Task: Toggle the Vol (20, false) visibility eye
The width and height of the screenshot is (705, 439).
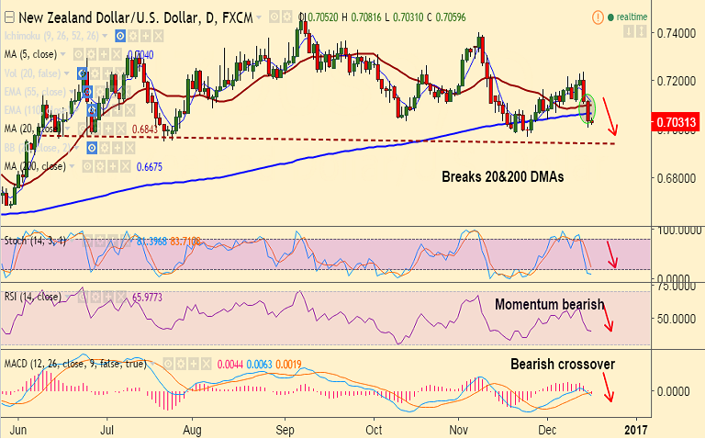Action: pos(82,73)
